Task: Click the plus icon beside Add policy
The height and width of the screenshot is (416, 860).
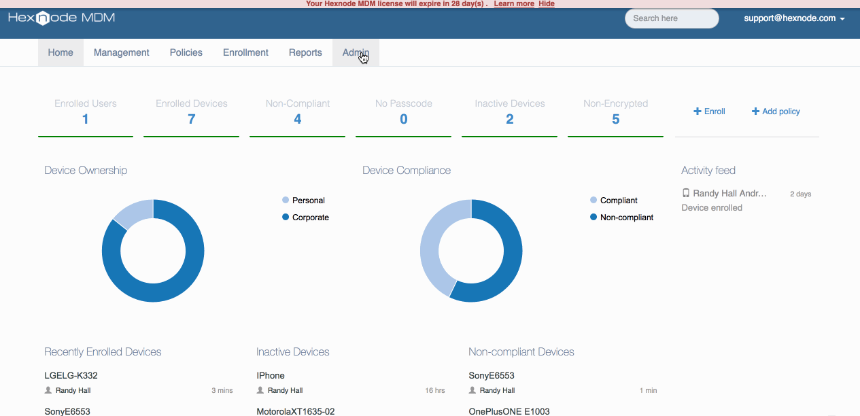Action: coord(755,111)
